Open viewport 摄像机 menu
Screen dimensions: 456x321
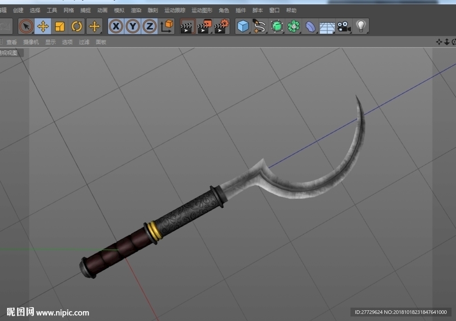pyautogui.click(x=31, y=42)
